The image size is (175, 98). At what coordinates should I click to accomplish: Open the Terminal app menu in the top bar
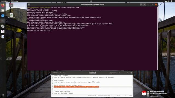[x=15, y=1]
